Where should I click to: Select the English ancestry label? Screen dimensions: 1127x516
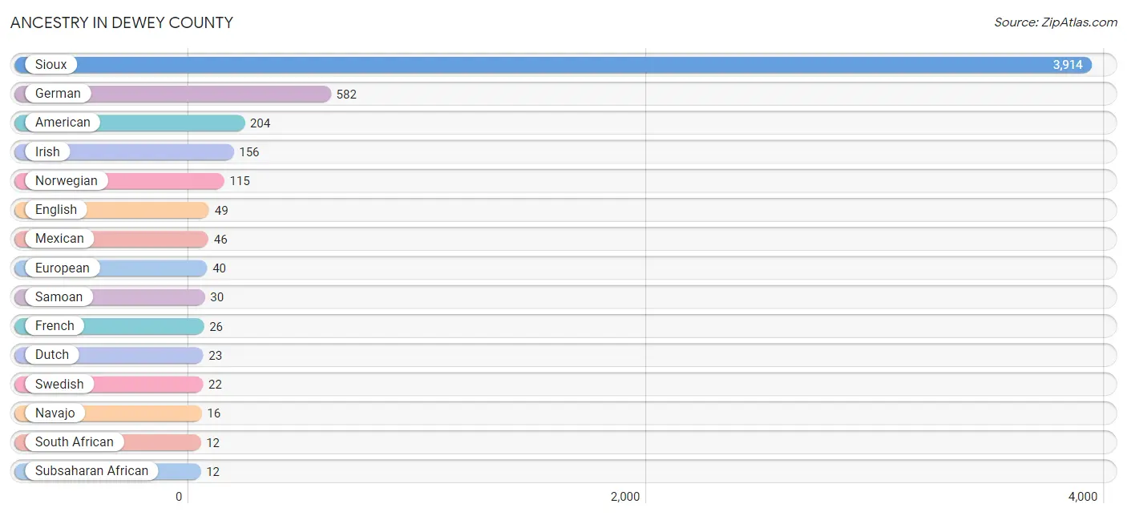(56, 209)
